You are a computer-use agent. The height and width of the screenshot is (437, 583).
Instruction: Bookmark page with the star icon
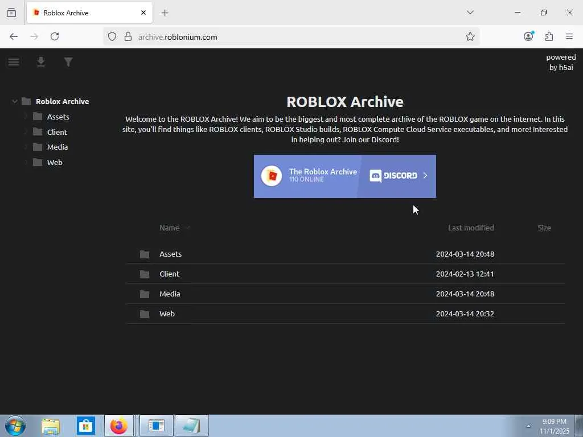click(x=470, y=36)
